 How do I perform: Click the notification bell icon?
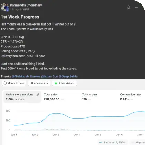tap(129, 7)
